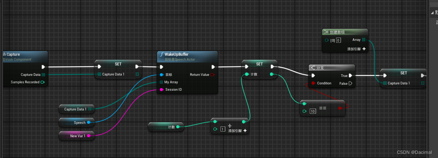Click the 目标 input pin on WakeUpBuffer
This screenshot has height=158, width=438.
[x=161, y=75]
